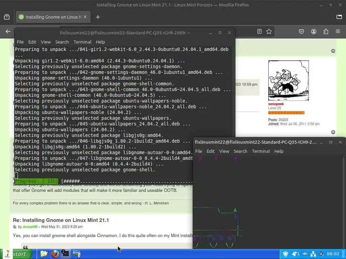Open the Pocket save icon
This screenshot has height=259, width=346.
coord(301,31)
